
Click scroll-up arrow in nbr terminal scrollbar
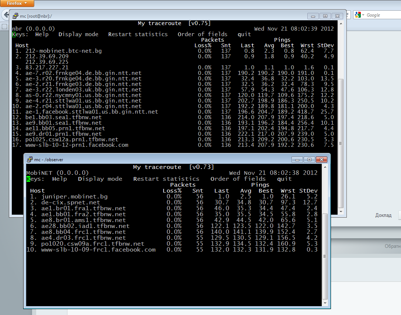tap(341, 24)
